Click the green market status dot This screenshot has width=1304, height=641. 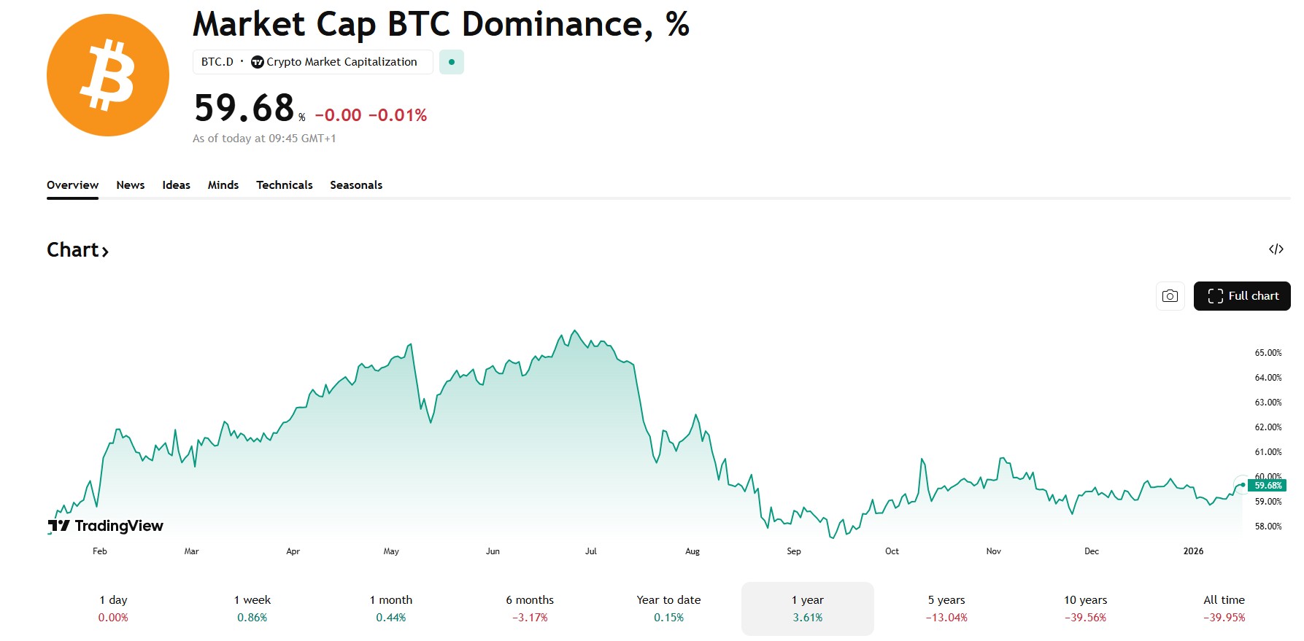coord(452,62)
